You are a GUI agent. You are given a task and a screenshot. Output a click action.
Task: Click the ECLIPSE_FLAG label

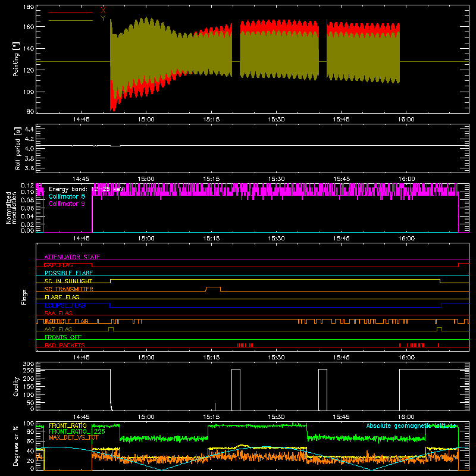coord(65,305)
